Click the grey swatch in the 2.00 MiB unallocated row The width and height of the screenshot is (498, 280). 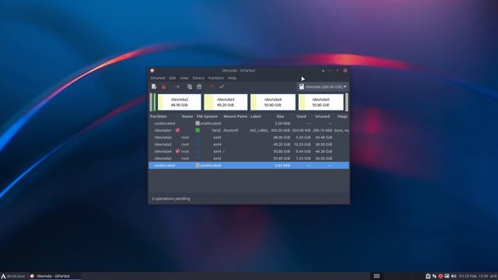[x=198, y=123]
